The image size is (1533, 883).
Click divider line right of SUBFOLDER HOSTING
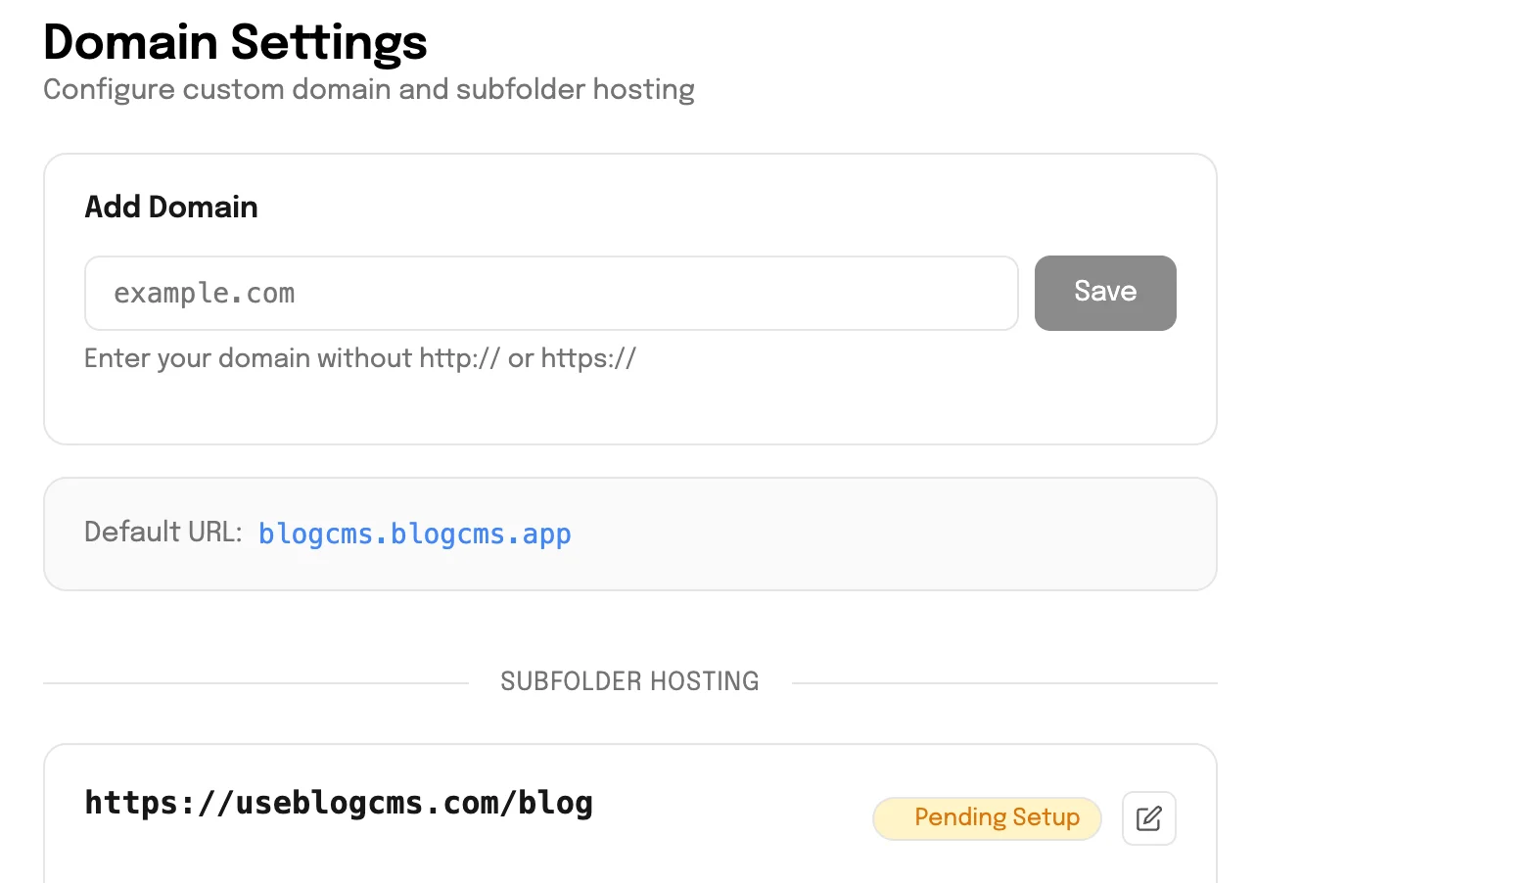pyautogui.click(x=1003, y=682)
